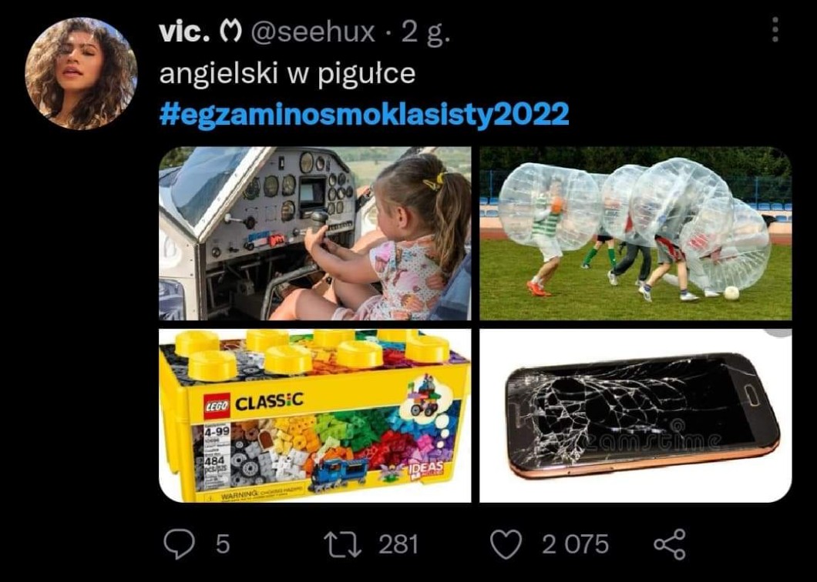Open the LEGO Classic box image
817x582 pixels.
click(x=314, y=416)
